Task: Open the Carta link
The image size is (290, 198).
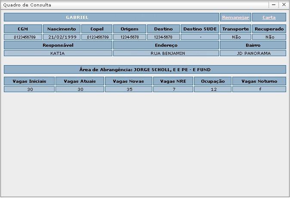Action: 269,18
